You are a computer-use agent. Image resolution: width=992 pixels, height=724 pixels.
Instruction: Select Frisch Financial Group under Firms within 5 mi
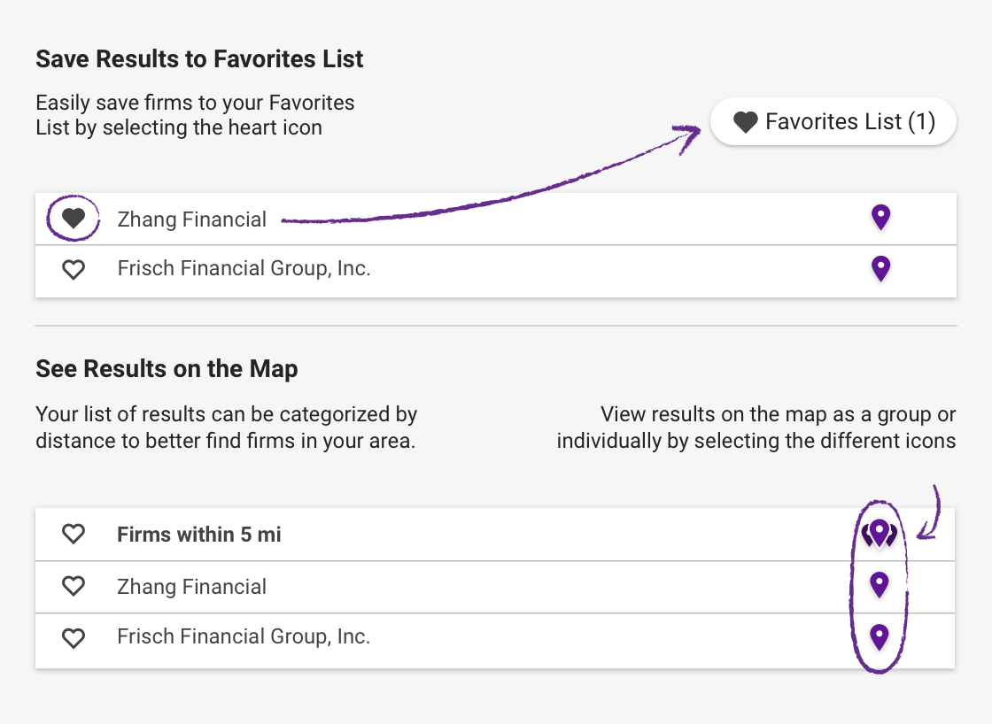[244, 636]
